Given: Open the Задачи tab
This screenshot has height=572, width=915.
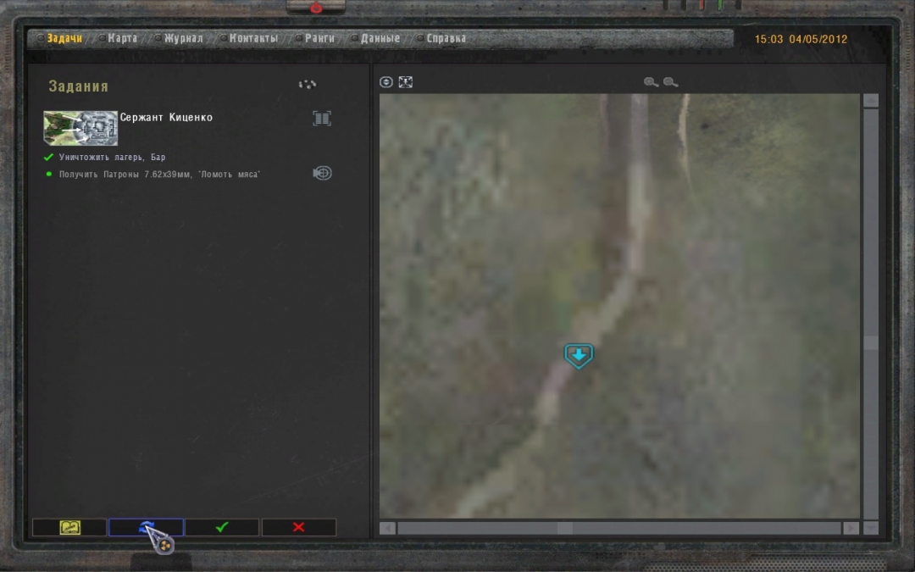Looking at the screenshot, I should 64,38.
